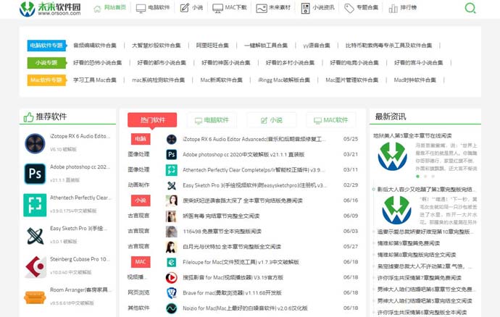Click cover thumbnail of 白月光与伏特加 novel

point(172,247)
